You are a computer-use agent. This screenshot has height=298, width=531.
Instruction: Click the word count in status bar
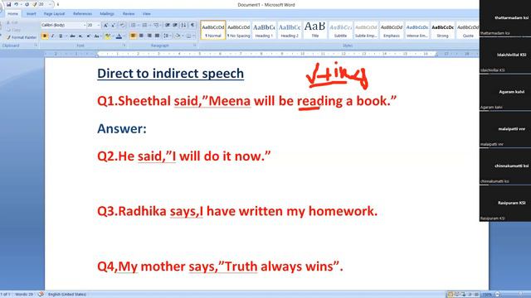tap(24, 295)
